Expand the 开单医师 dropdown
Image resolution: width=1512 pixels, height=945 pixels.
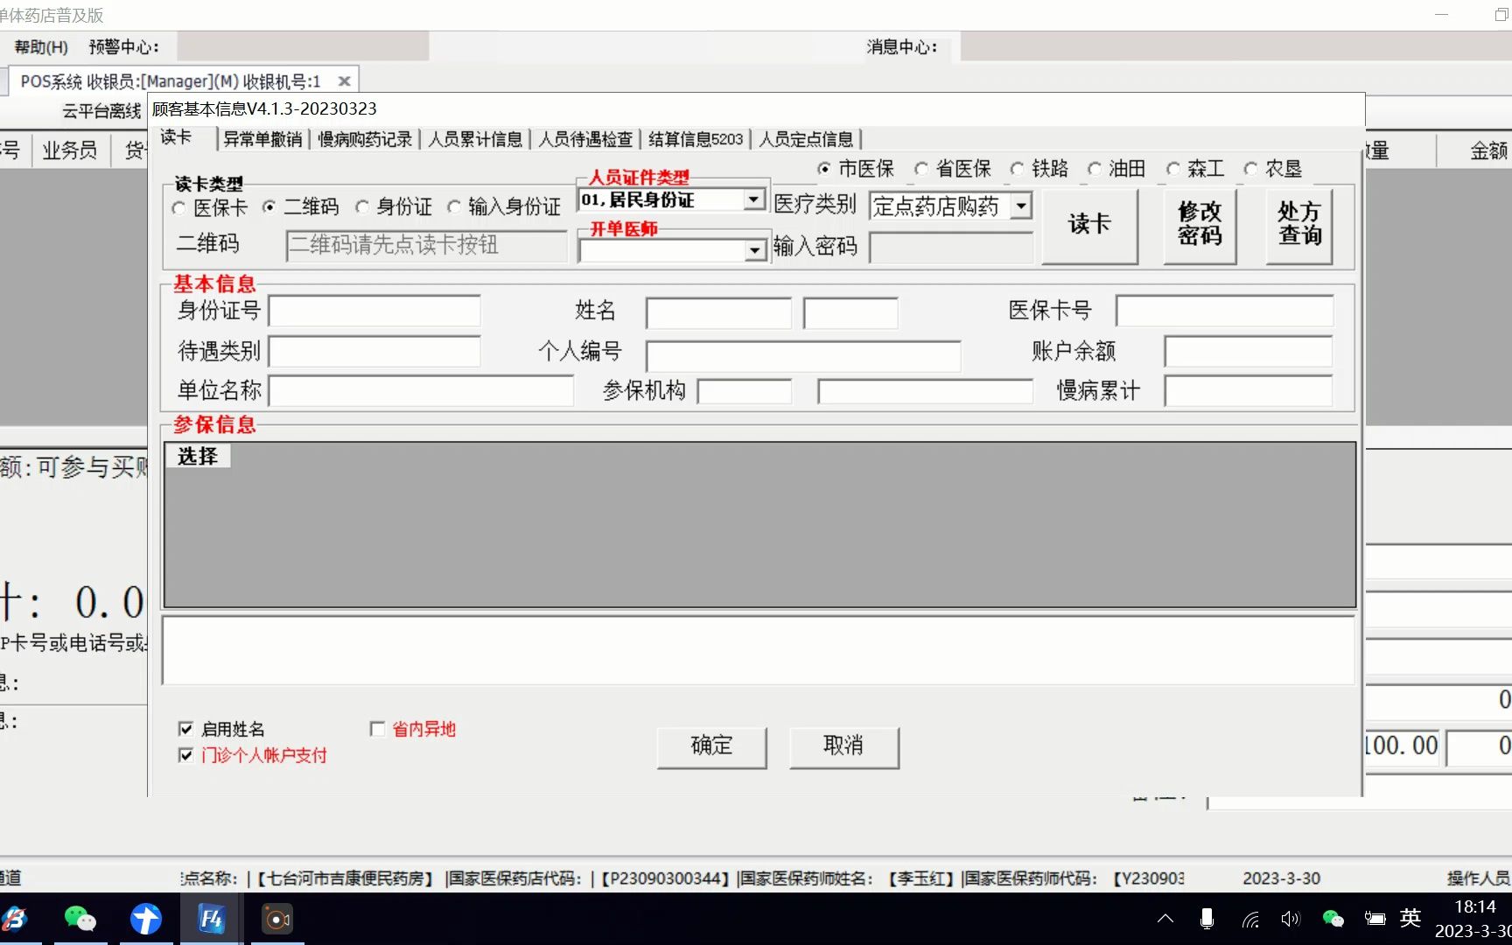[x=754, y=251]
